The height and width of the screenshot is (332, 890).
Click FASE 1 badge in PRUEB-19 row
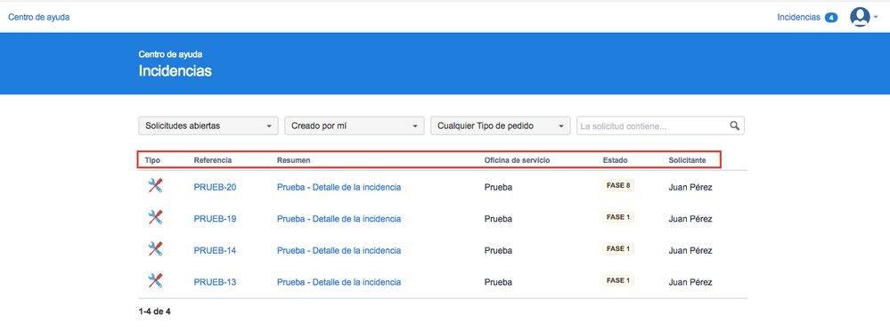click(618, 217)
